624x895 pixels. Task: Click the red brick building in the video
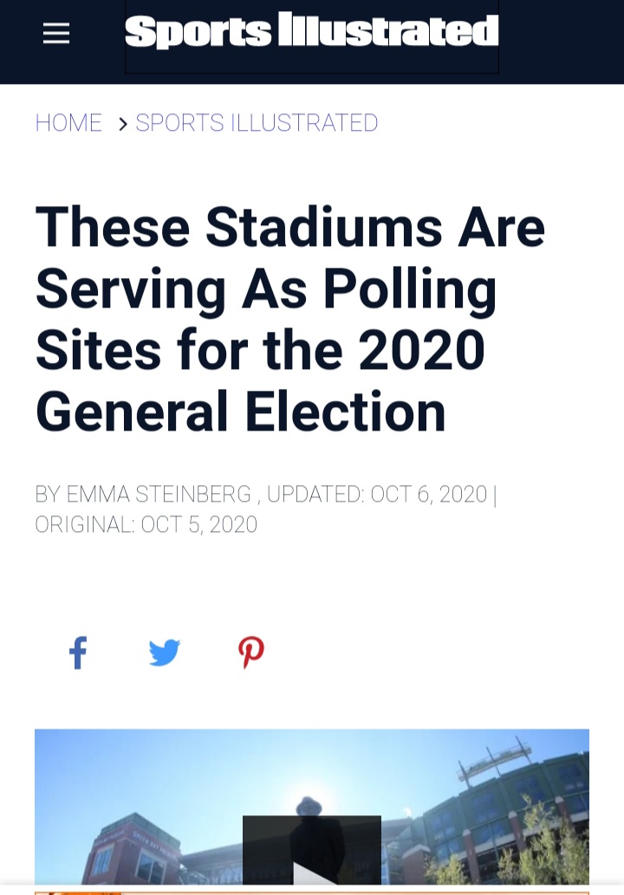pos(133,851)
